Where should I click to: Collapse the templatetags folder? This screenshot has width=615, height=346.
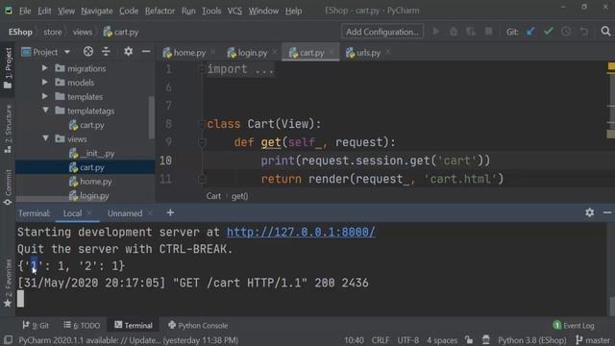pyautogui.click(x=45, y=111)
